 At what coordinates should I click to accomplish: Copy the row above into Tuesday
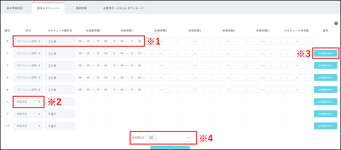(x=326, y=53)
